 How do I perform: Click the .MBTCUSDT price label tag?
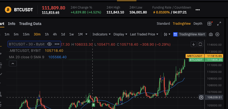pos(195,56)
